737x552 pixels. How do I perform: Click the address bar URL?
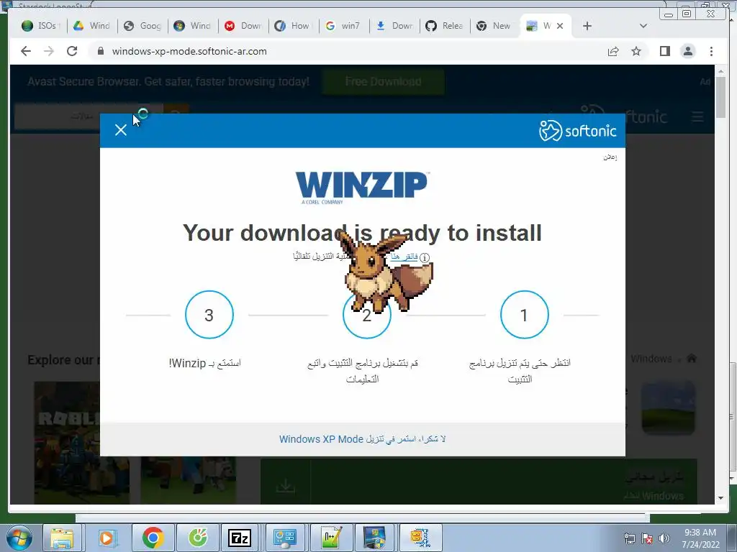(x=189, y=51)
